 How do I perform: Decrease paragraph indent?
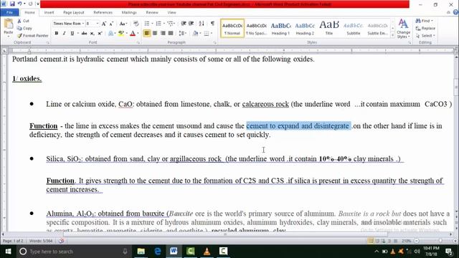184,24
